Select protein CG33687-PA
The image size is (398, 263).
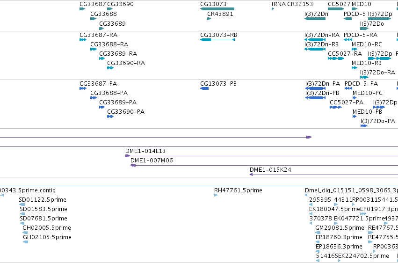(83, 88)
